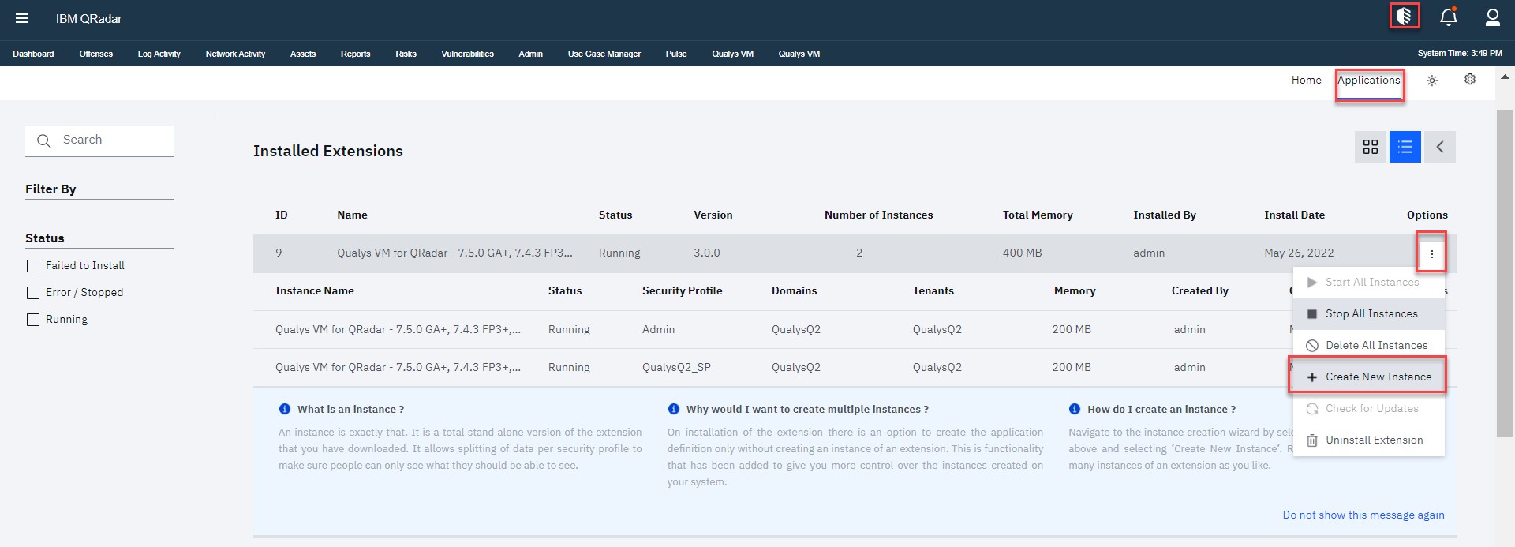1515x547 pixels.
Task: Open the Applications tab
Action: (x=1368, y=81)
